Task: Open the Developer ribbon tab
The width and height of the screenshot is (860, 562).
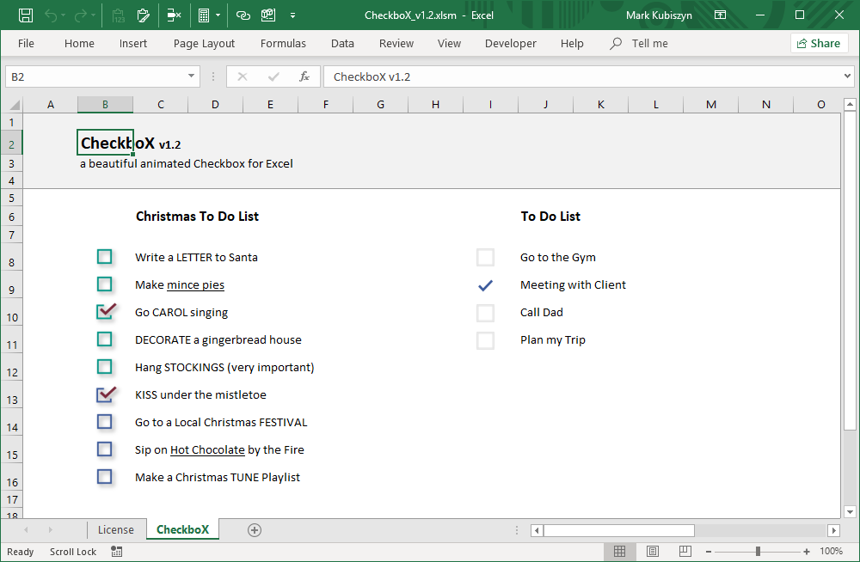Action: pyautogui.click(x=510, y=44)
